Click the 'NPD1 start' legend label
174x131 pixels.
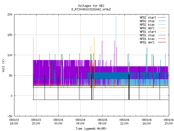(148, 32)
